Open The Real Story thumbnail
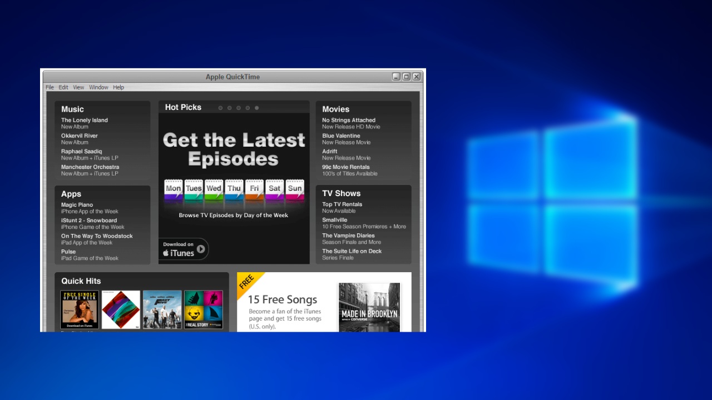712x400 pixels. [204, 309]
